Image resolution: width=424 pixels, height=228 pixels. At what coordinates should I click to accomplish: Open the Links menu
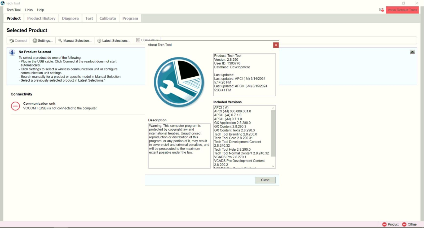(29, 10)
